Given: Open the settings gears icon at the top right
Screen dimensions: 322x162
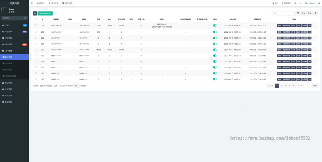Looking at the screenshot, I should (319, 3).
